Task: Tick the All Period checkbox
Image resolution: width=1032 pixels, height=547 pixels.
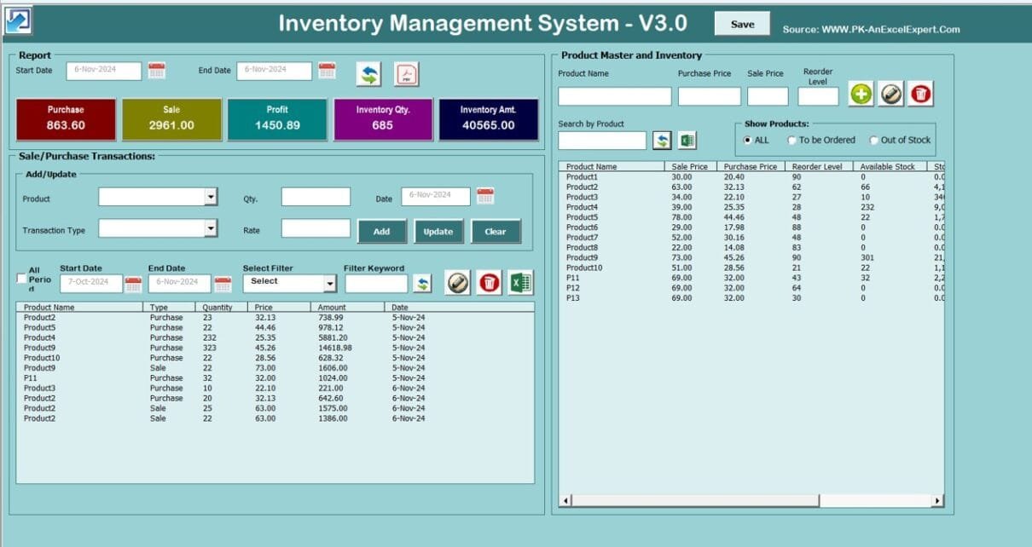Action: [x=22, y=279]
